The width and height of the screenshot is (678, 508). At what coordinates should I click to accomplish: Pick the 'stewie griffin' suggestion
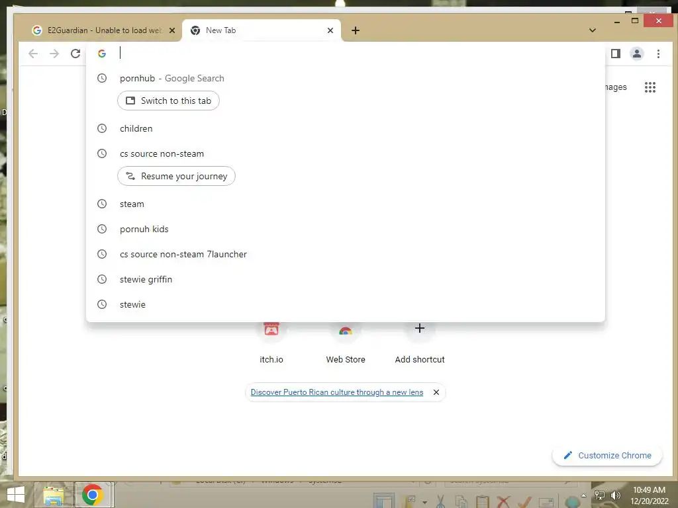click(x=346, y=279)
